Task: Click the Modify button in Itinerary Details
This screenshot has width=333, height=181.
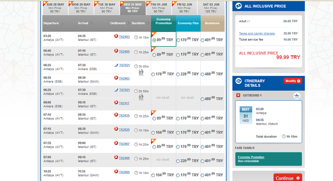Action: (292, 81)
